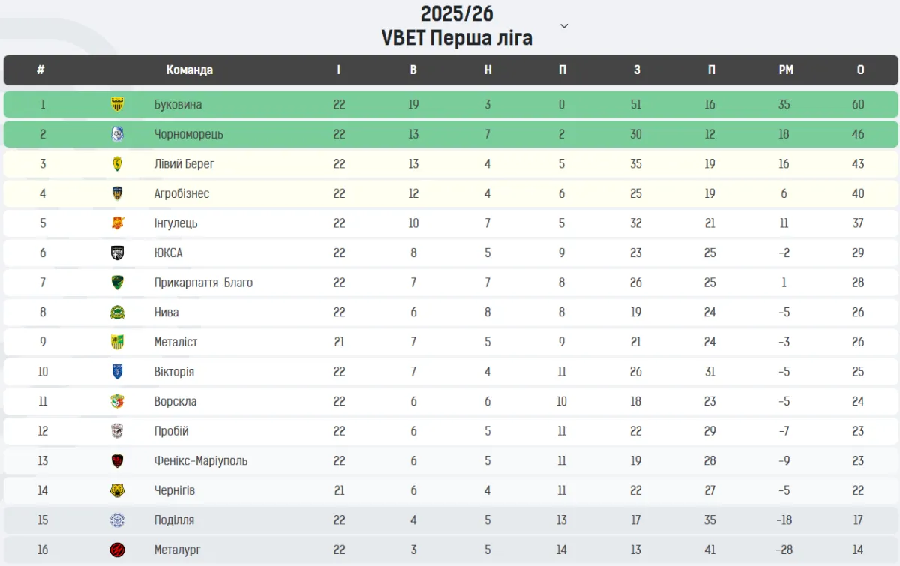
Task: Click the Буковина team crest icon
Action: pos(117,104)
